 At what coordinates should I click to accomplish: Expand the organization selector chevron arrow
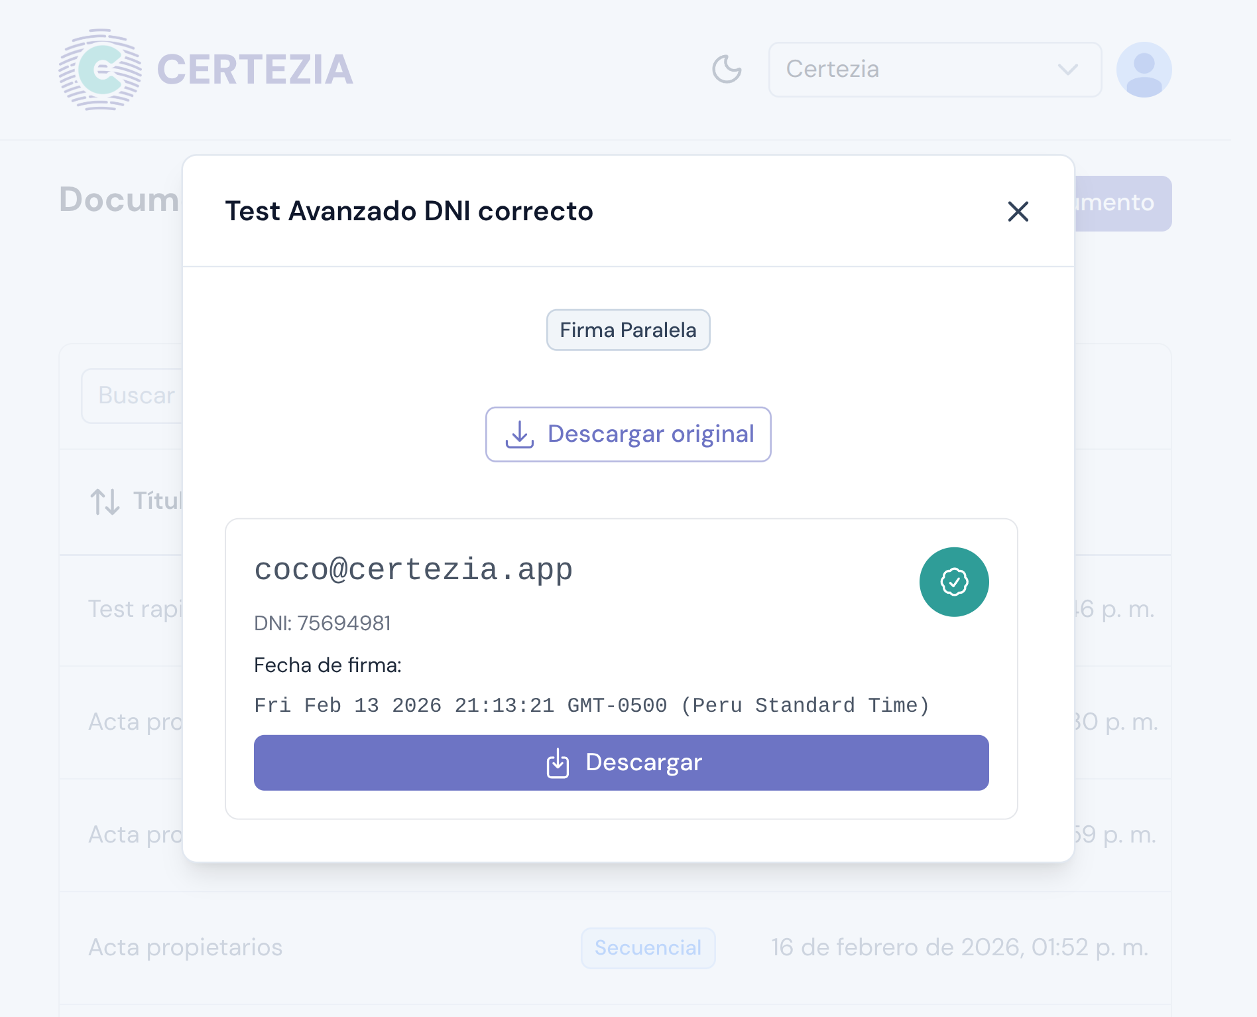click(x=1067, y=70)
